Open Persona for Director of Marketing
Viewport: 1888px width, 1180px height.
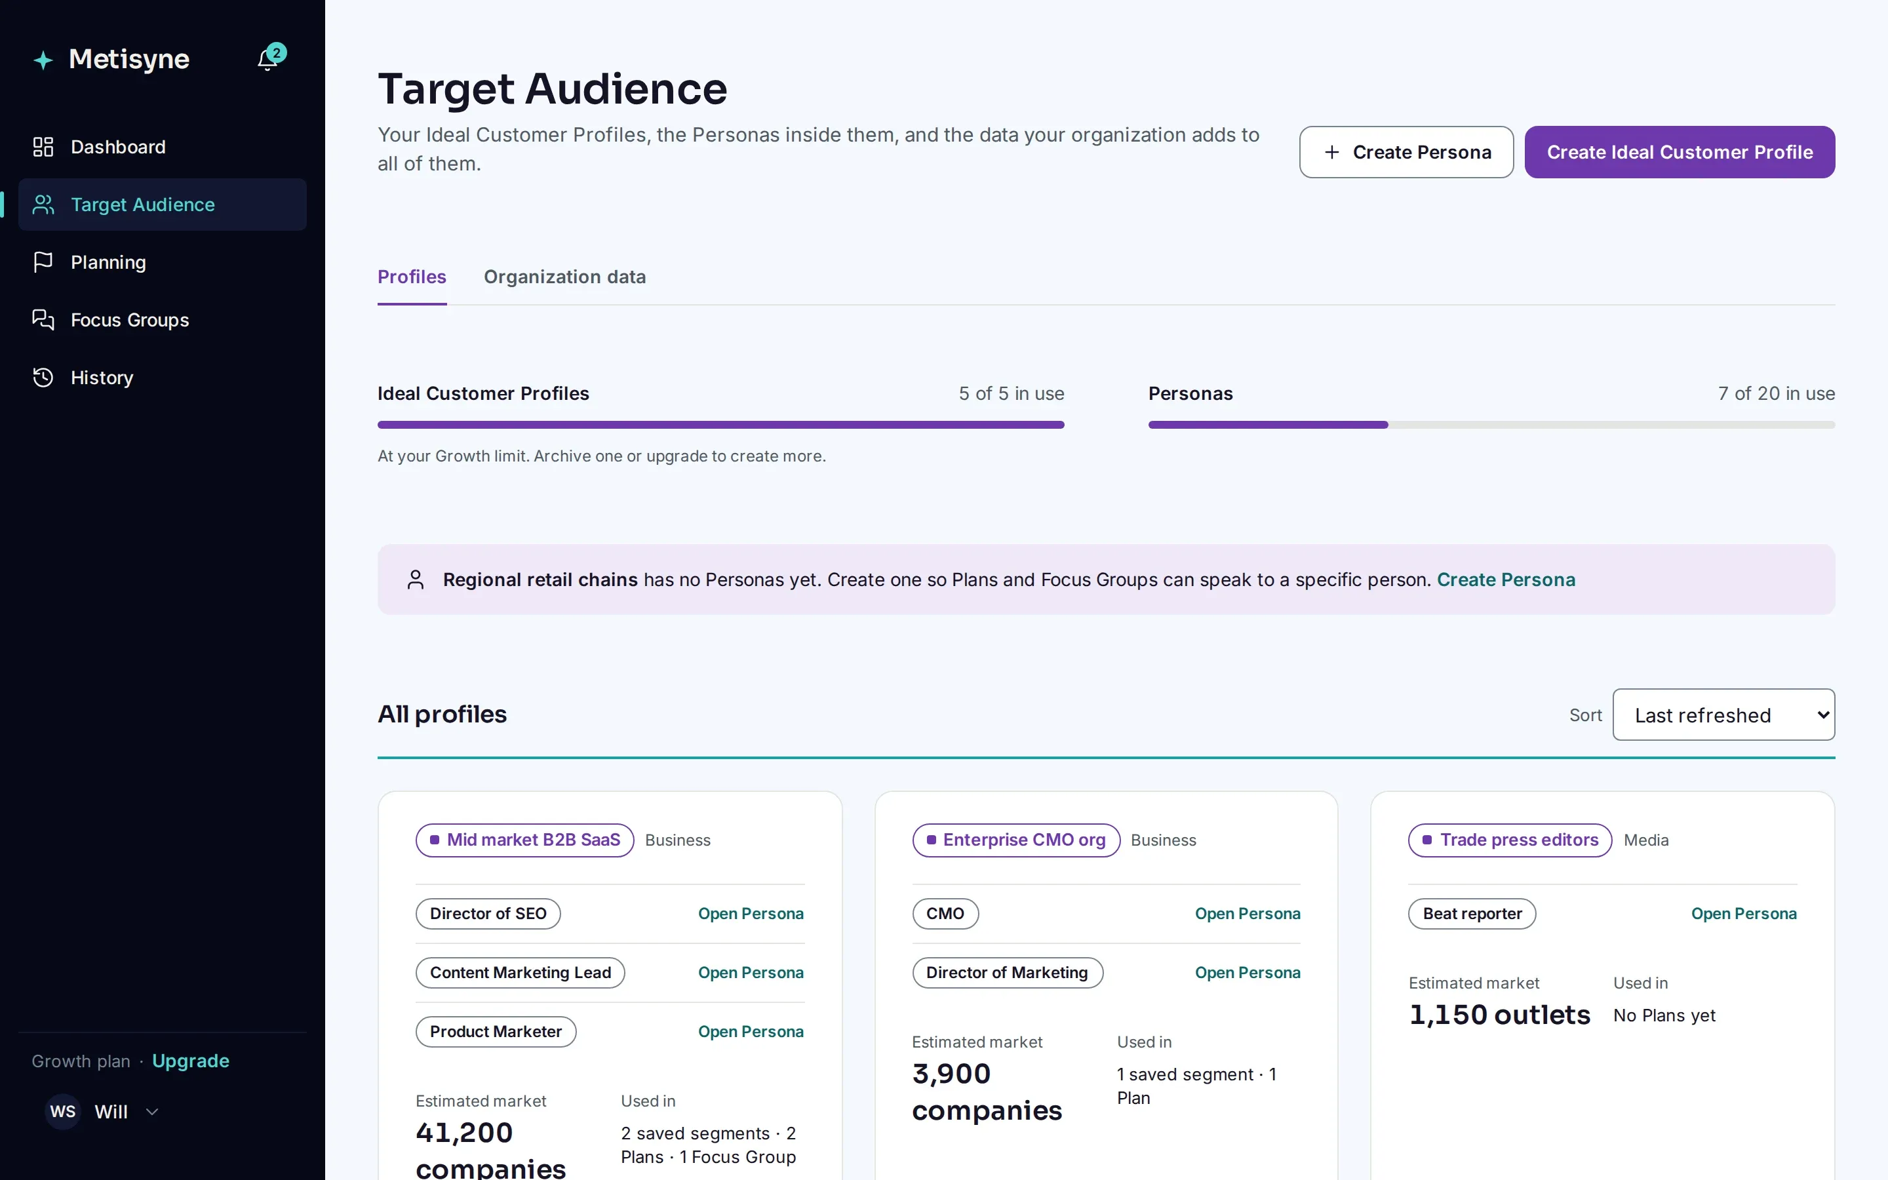[1248, 973]
